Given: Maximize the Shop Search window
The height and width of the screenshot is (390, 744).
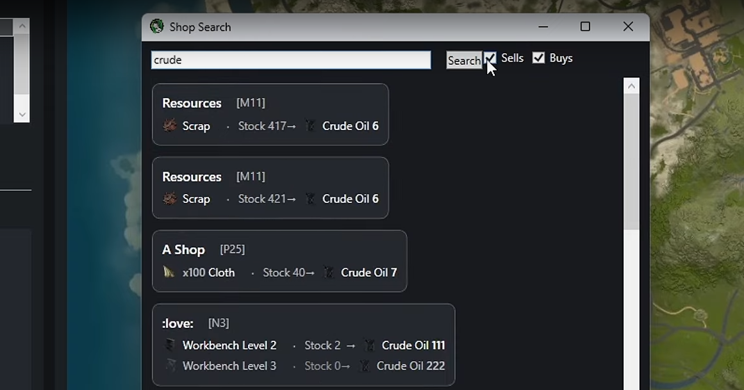Looking at the screenshot, I should pos(585,26).
